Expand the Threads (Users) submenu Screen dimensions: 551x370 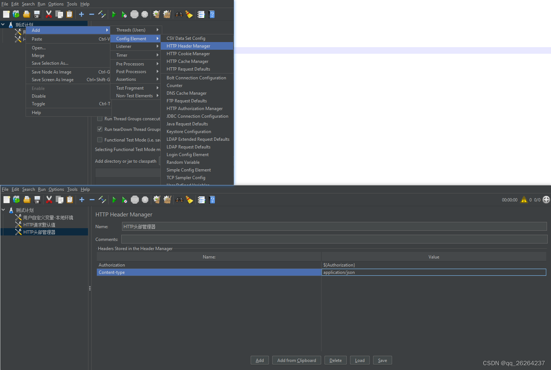(136, 30)
